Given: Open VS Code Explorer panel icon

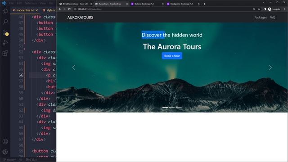Looking at the screenshot, I should (5, 12).
